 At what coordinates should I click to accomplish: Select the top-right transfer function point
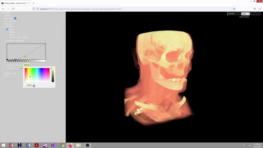coord(45,44)
